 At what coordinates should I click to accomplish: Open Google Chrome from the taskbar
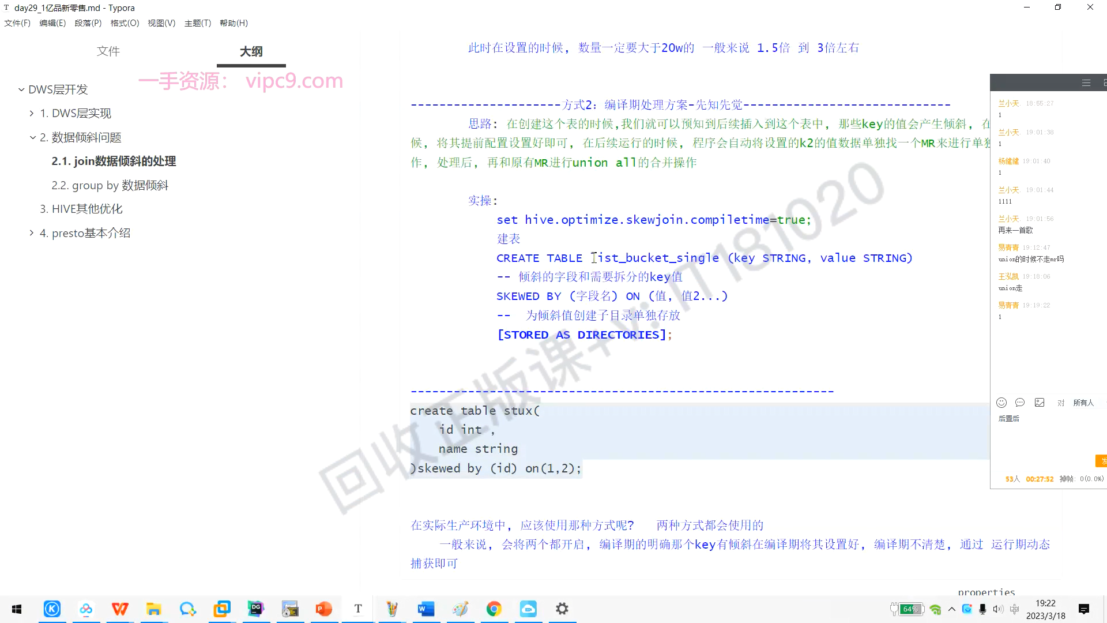pos(494,609)
